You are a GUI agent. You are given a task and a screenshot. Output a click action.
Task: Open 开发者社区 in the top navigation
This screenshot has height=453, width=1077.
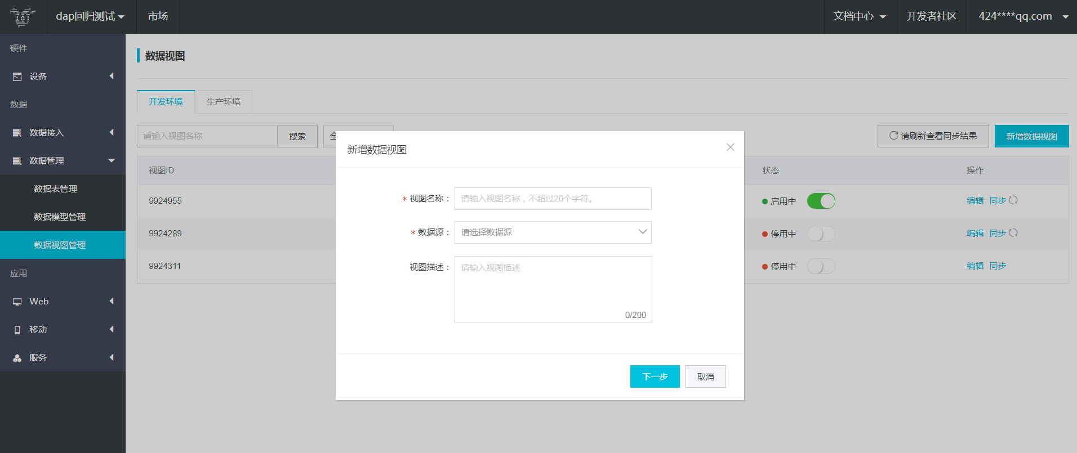coord(932,16)
